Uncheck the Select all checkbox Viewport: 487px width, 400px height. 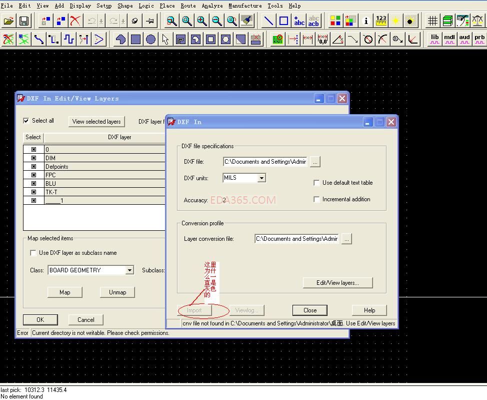tap(26, 121)
